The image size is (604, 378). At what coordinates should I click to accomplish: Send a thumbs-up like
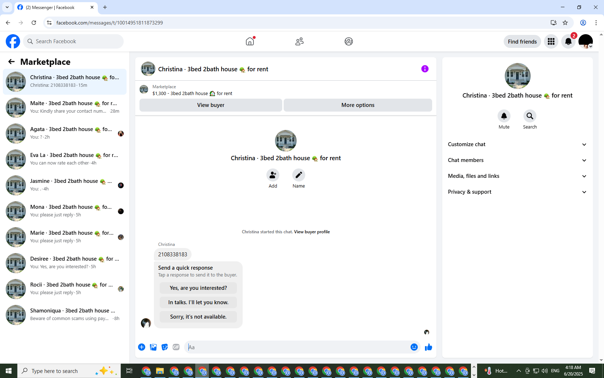coord(429,347)
